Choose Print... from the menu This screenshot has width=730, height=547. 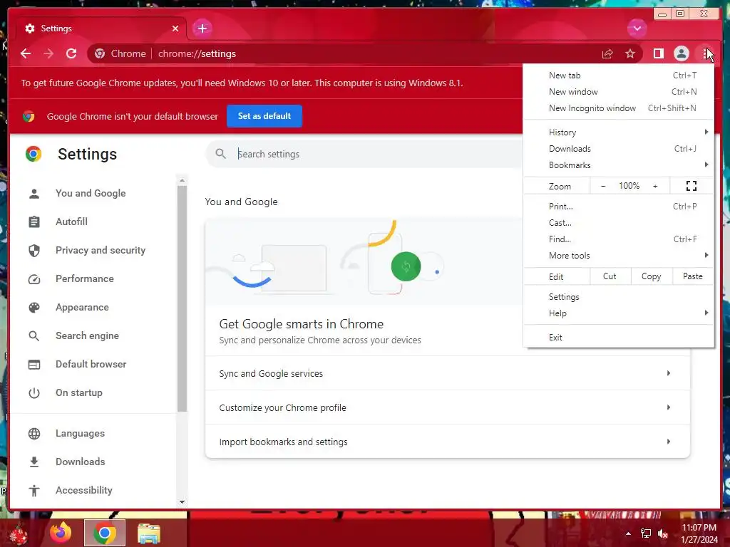tap(618, 207)
